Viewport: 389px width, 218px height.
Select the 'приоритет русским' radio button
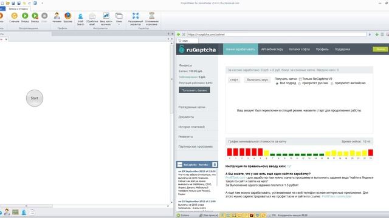click(300, 84)
